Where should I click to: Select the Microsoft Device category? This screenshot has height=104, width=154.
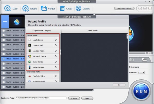click(43, 56)
